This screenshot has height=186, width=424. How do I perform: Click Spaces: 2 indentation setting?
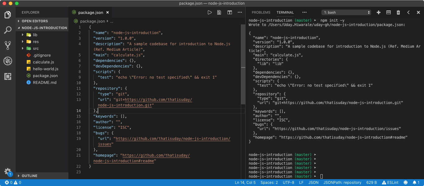pyautogui.click(x=269, y=183)
